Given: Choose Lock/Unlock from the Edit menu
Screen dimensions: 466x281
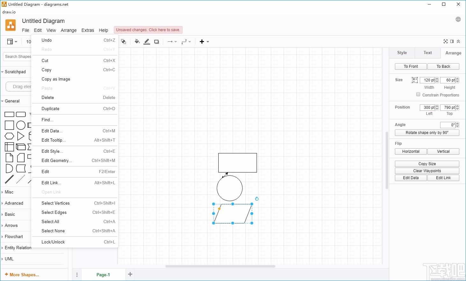Looking at the screenshot, I should pos(75,242).
